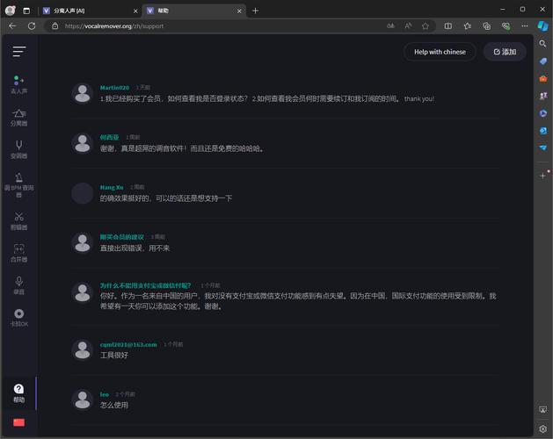
Task: Open the collections icon in toolbar
Action: (487, 26)
